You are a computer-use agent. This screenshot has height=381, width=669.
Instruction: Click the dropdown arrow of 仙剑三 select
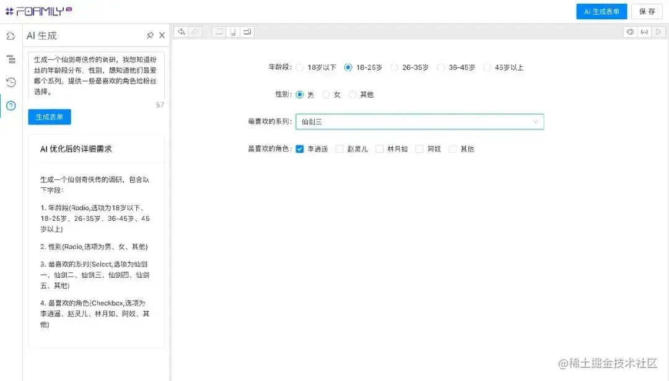point(535,122)
